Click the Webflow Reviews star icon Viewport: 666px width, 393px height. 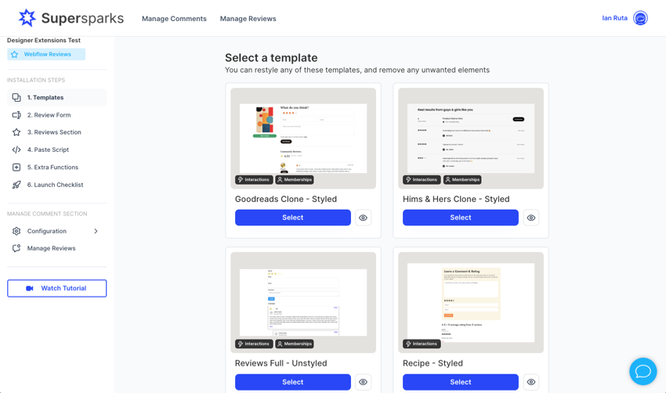(14, 54)
